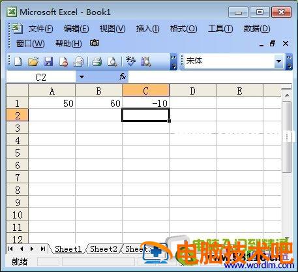Click the Select All corner box
Screen dimensions: 298x272
click(x=18, y=91)
